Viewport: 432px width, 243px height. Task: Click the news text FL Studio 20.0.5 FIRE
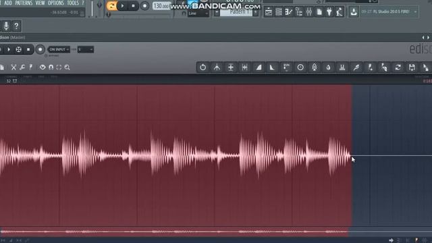391,12
